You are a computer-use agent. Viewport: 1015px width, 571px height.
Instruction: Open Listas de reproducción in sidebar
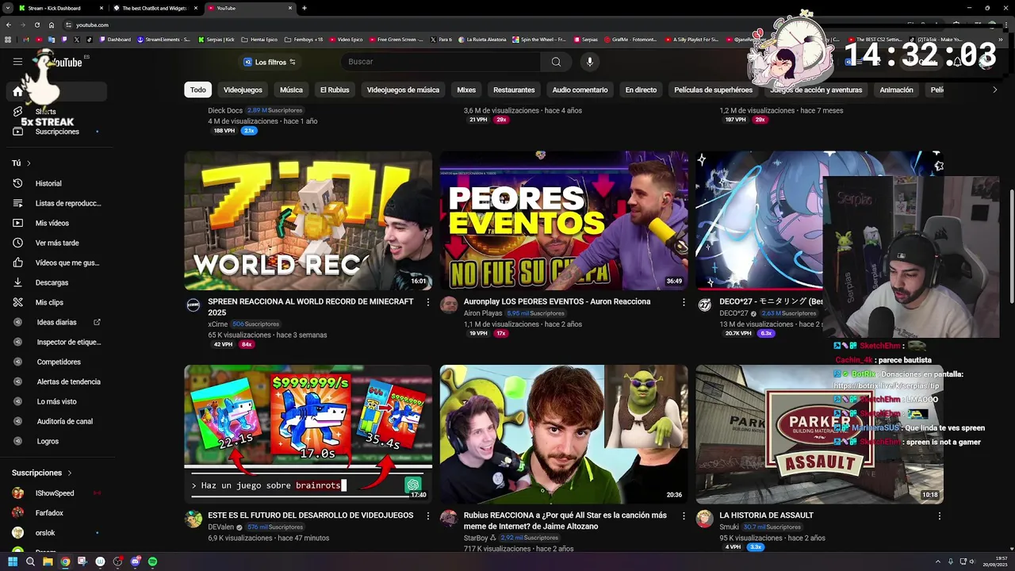pyautogui.click(x=57, y=203)
